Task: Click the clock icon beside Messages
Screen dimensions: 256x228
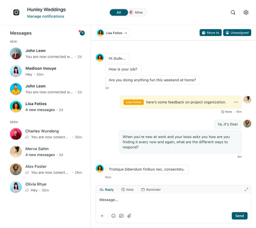Action: (x=82, y=33)
